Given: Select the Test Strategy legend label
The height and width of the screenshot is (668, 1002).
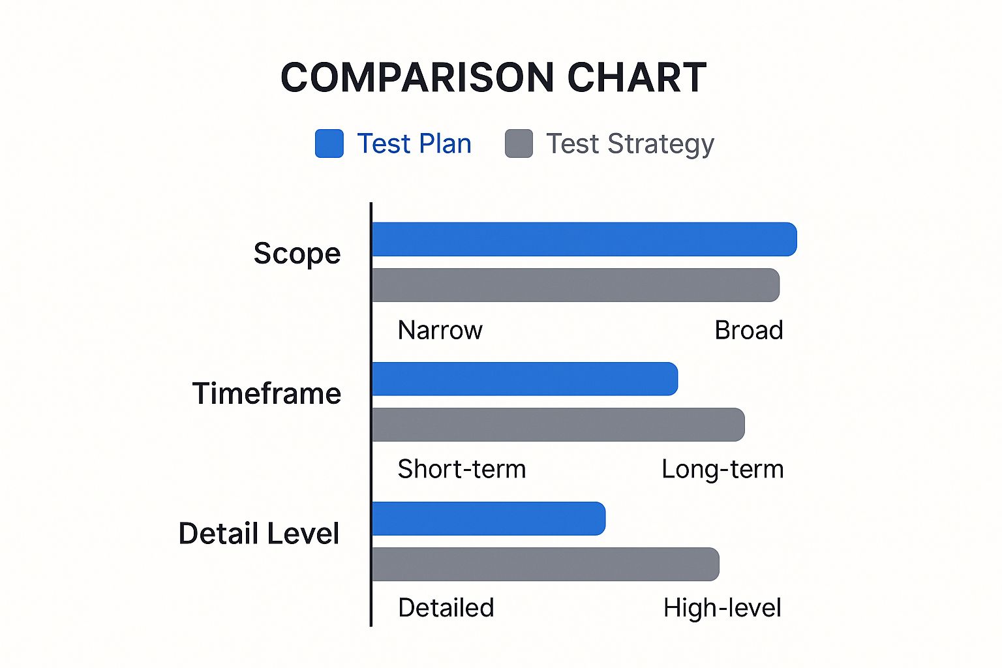Looking at the screenshot, I should point(630,145).
